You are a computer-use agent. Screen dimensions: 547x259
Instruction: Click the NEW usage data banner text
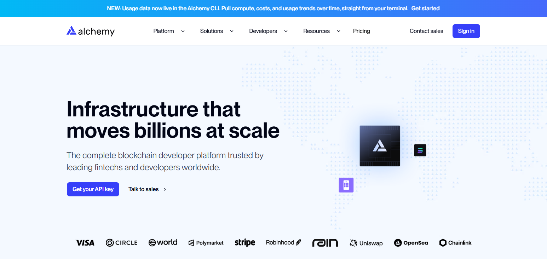pyautogui.click(x=258, y=8)
